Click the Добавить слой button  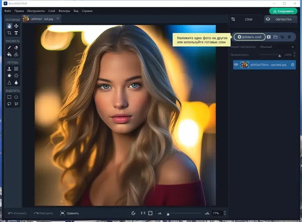250,37
